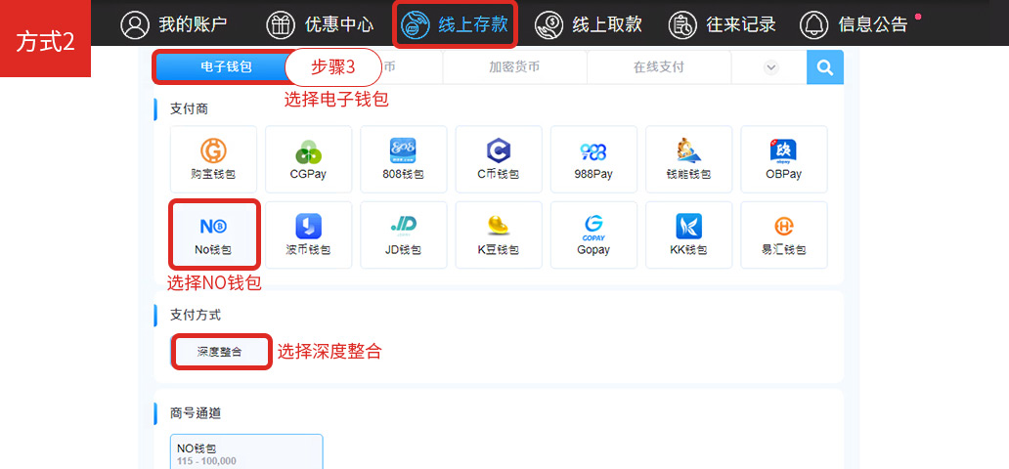Go to 线上取款 online withdrawal

pyautogui.click(x=589, y=24)
